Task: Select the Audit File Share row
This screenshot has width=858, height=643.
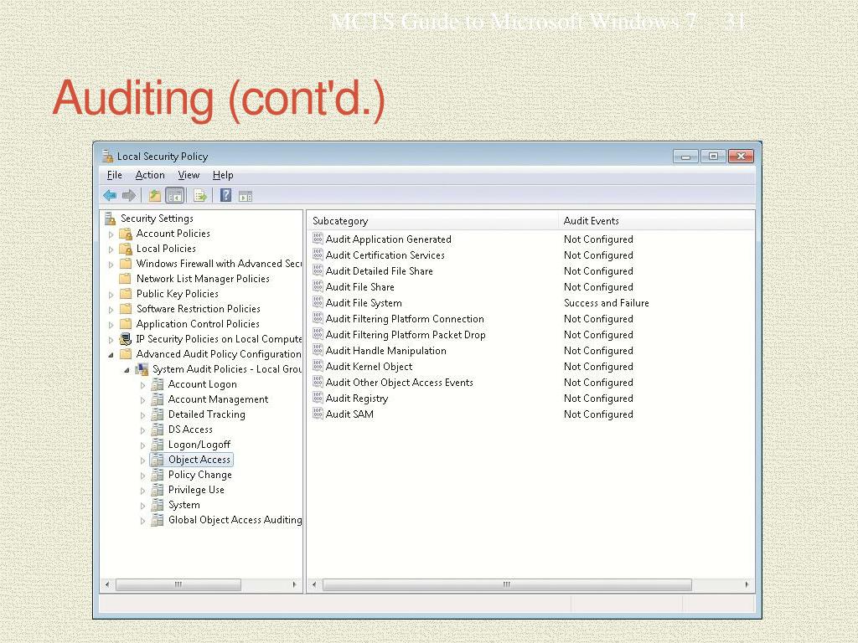Action: 359,287
